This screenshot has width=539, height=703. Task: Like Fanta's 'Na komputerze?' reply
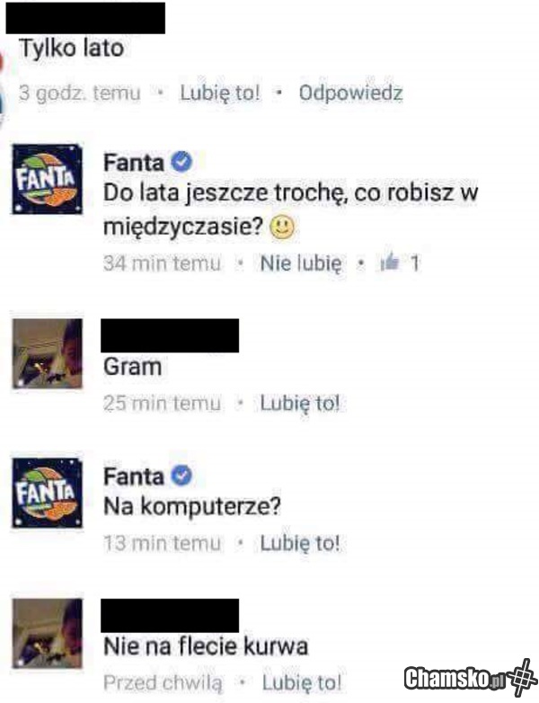(300, 543)
